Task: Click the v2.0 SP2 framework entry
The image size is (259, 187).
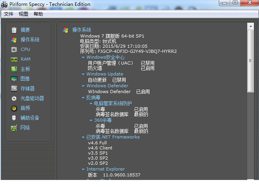Action: (98, 164)
